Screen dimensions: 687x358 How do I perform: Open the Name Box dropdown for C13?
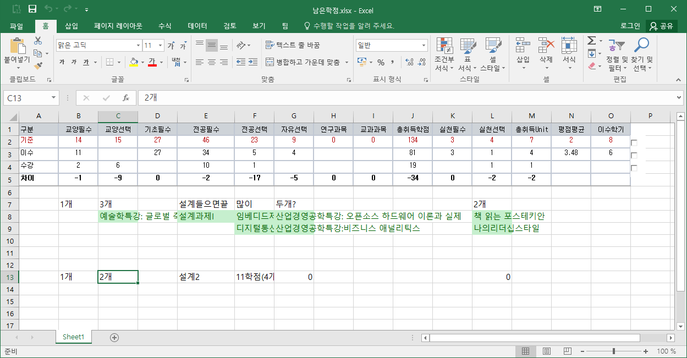click(54, 98)
